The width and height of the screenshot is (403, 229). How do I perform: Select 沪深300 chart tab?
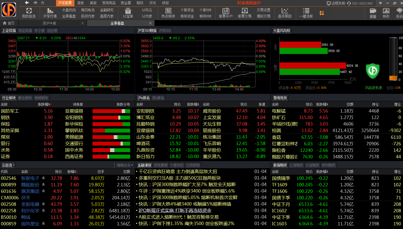[165, 31]
